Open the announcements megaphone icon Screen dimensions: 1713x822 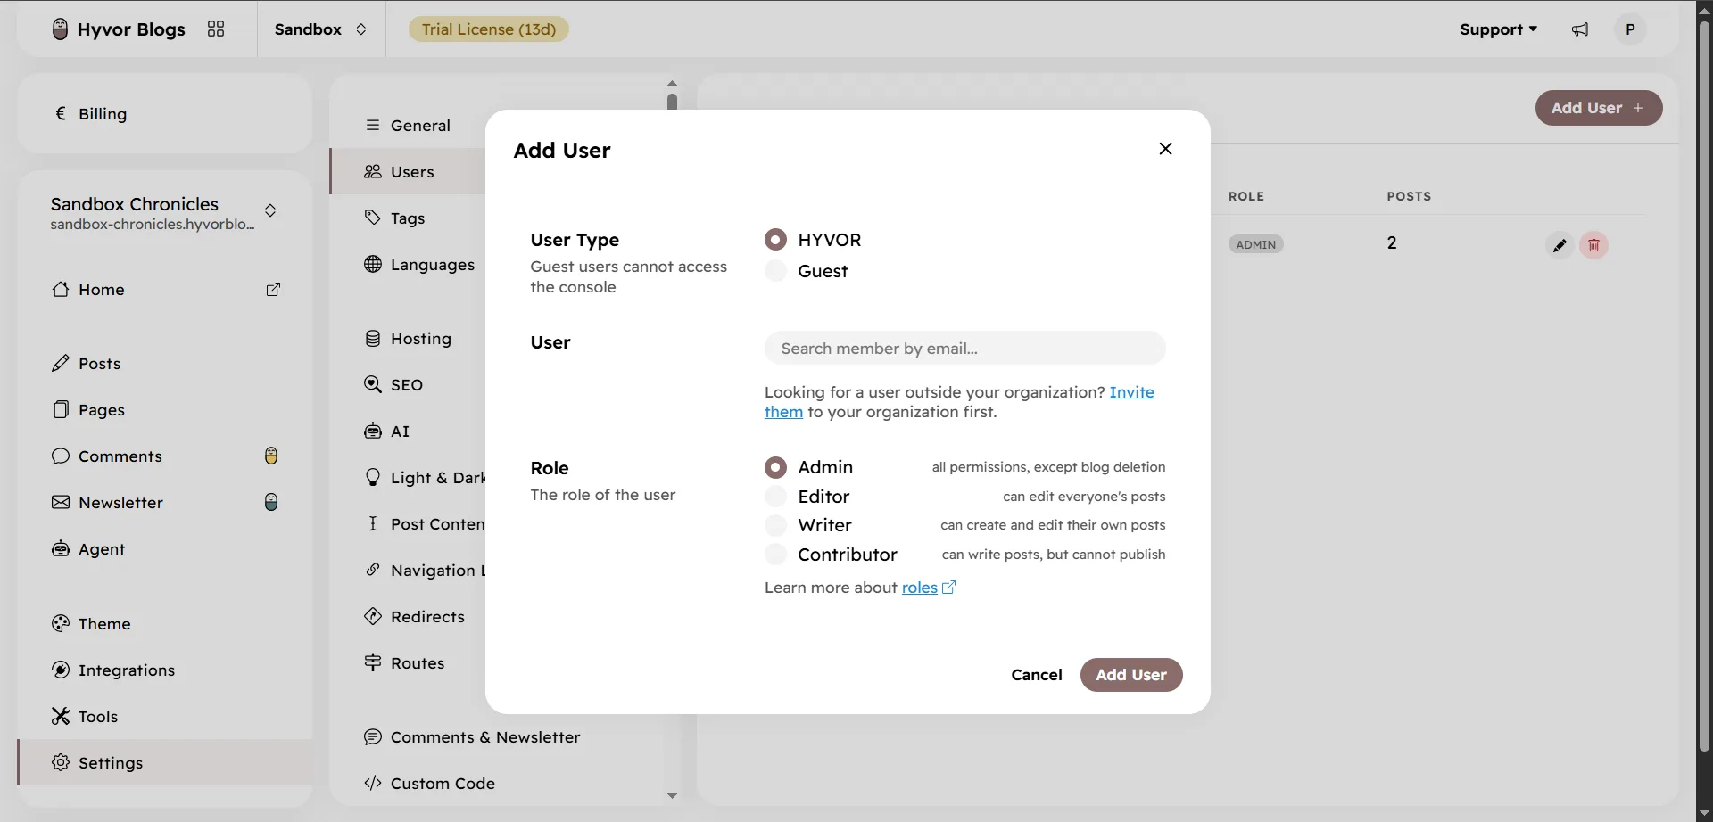(x=1580, y=29)
